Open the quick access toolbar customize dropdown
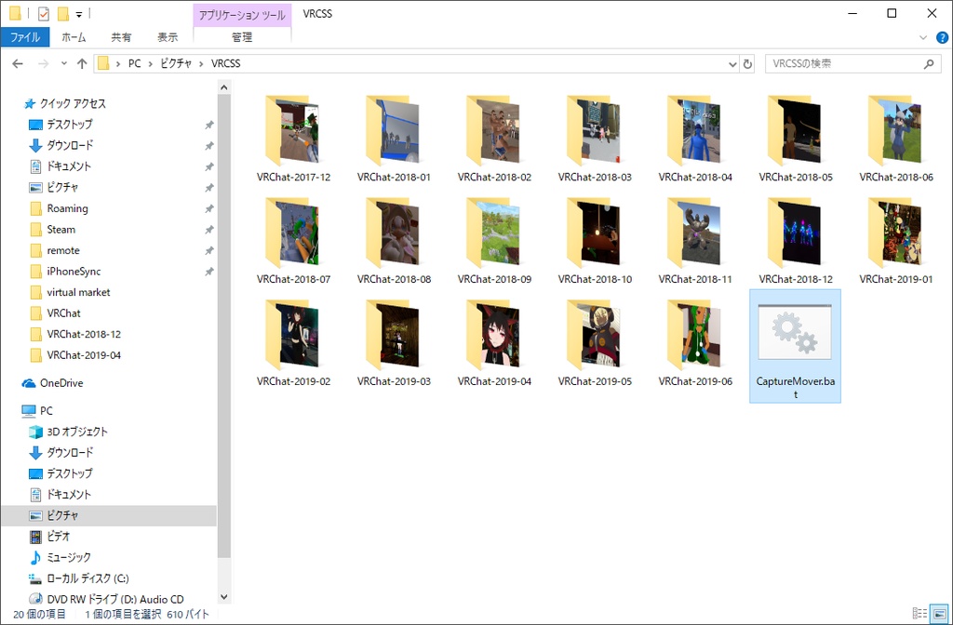The height and width of the screenshot is (625, 953). point(79,14)
